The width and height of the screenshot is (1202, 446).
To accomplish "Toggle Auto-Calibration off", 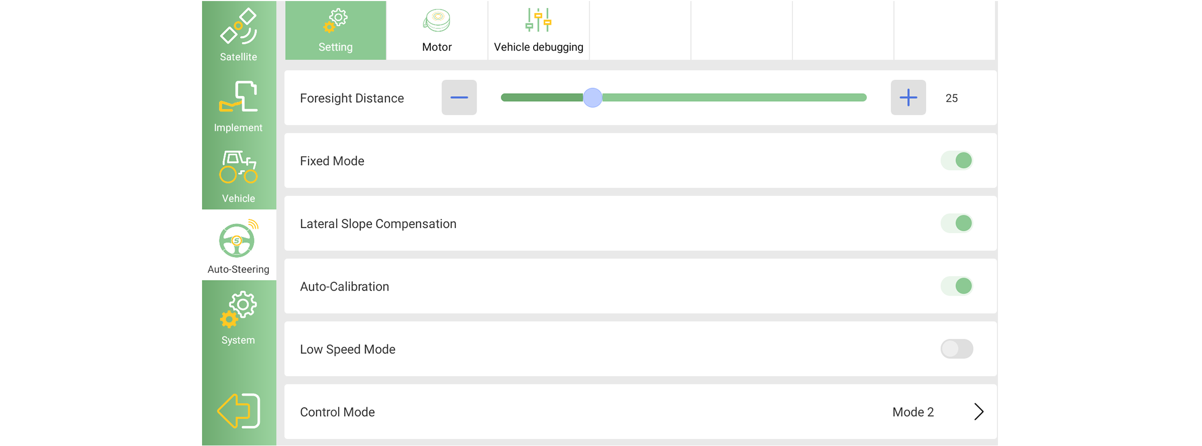I will click(x=956, y=286).
